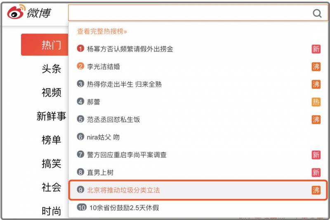Open trending topic 警方回应重启李尚平案调查

127,155
